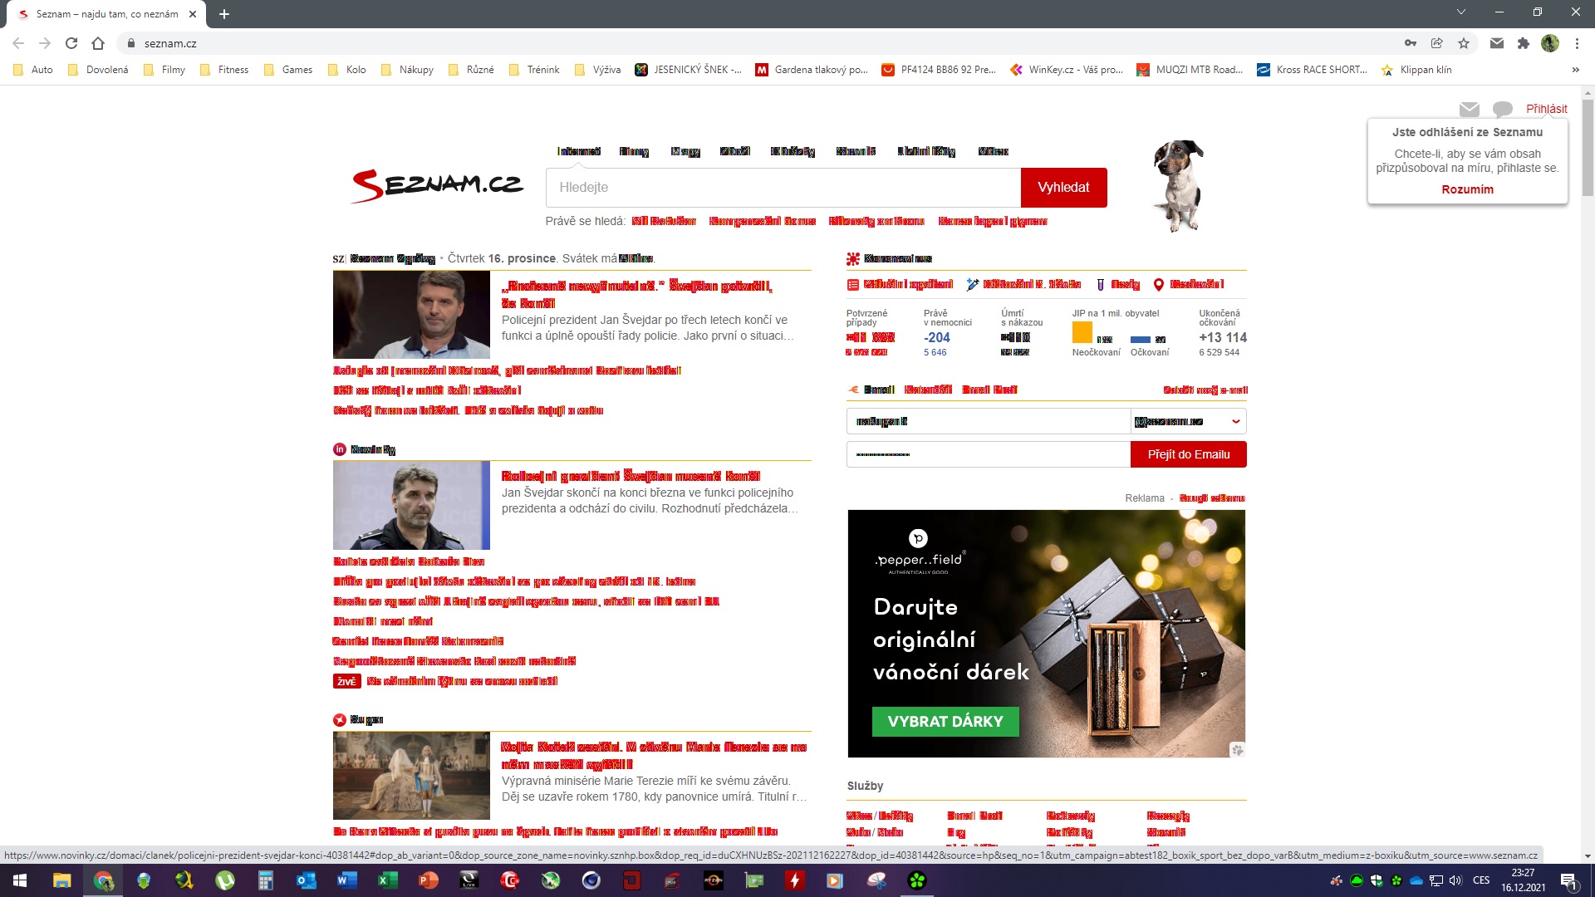Click Rozumím in the logout notice

pyautogui.click(x=1467, y=189)
